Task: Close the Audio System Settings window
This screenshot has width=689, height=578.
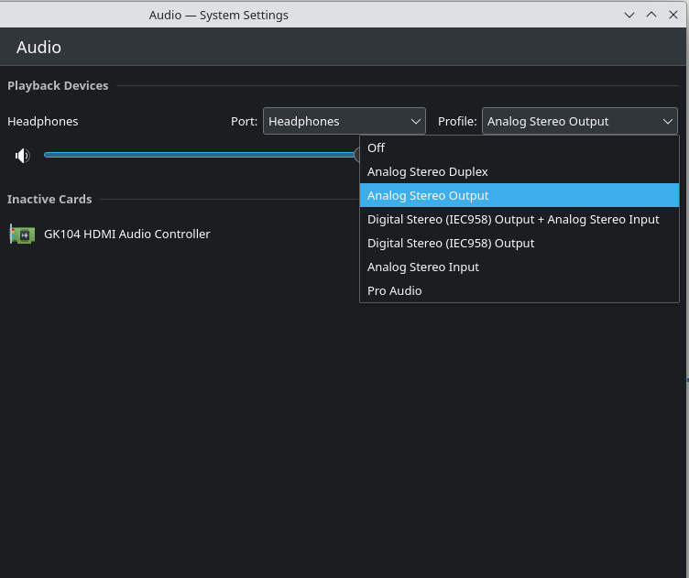Action: (673, 15)
